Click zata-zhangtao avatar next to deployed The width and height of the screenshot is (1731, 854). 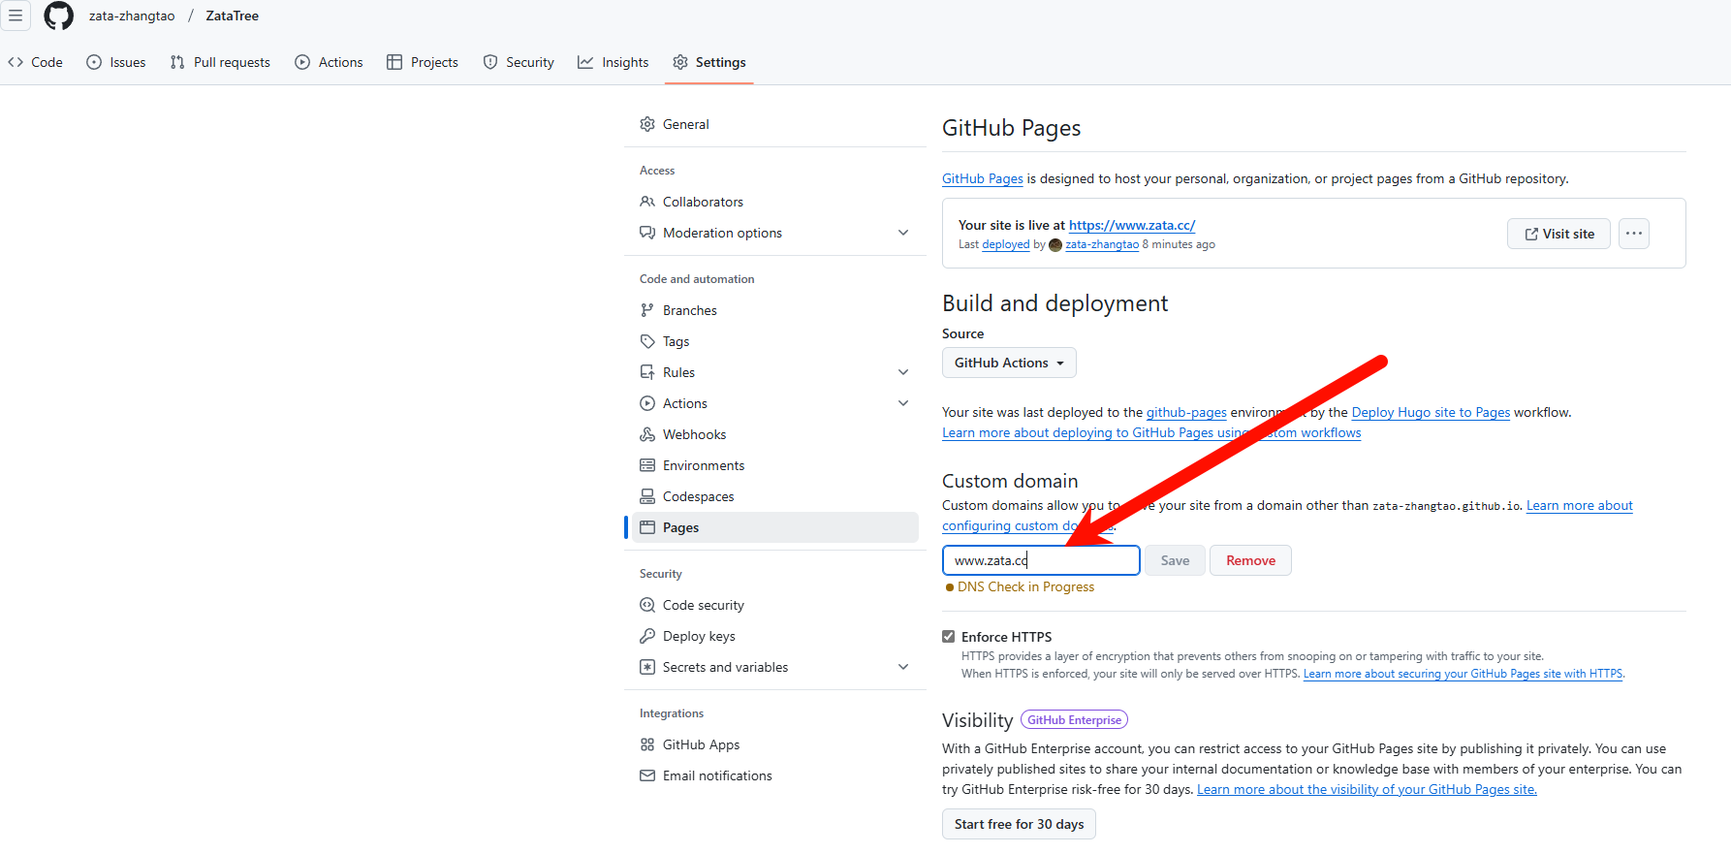[1055, 244]
